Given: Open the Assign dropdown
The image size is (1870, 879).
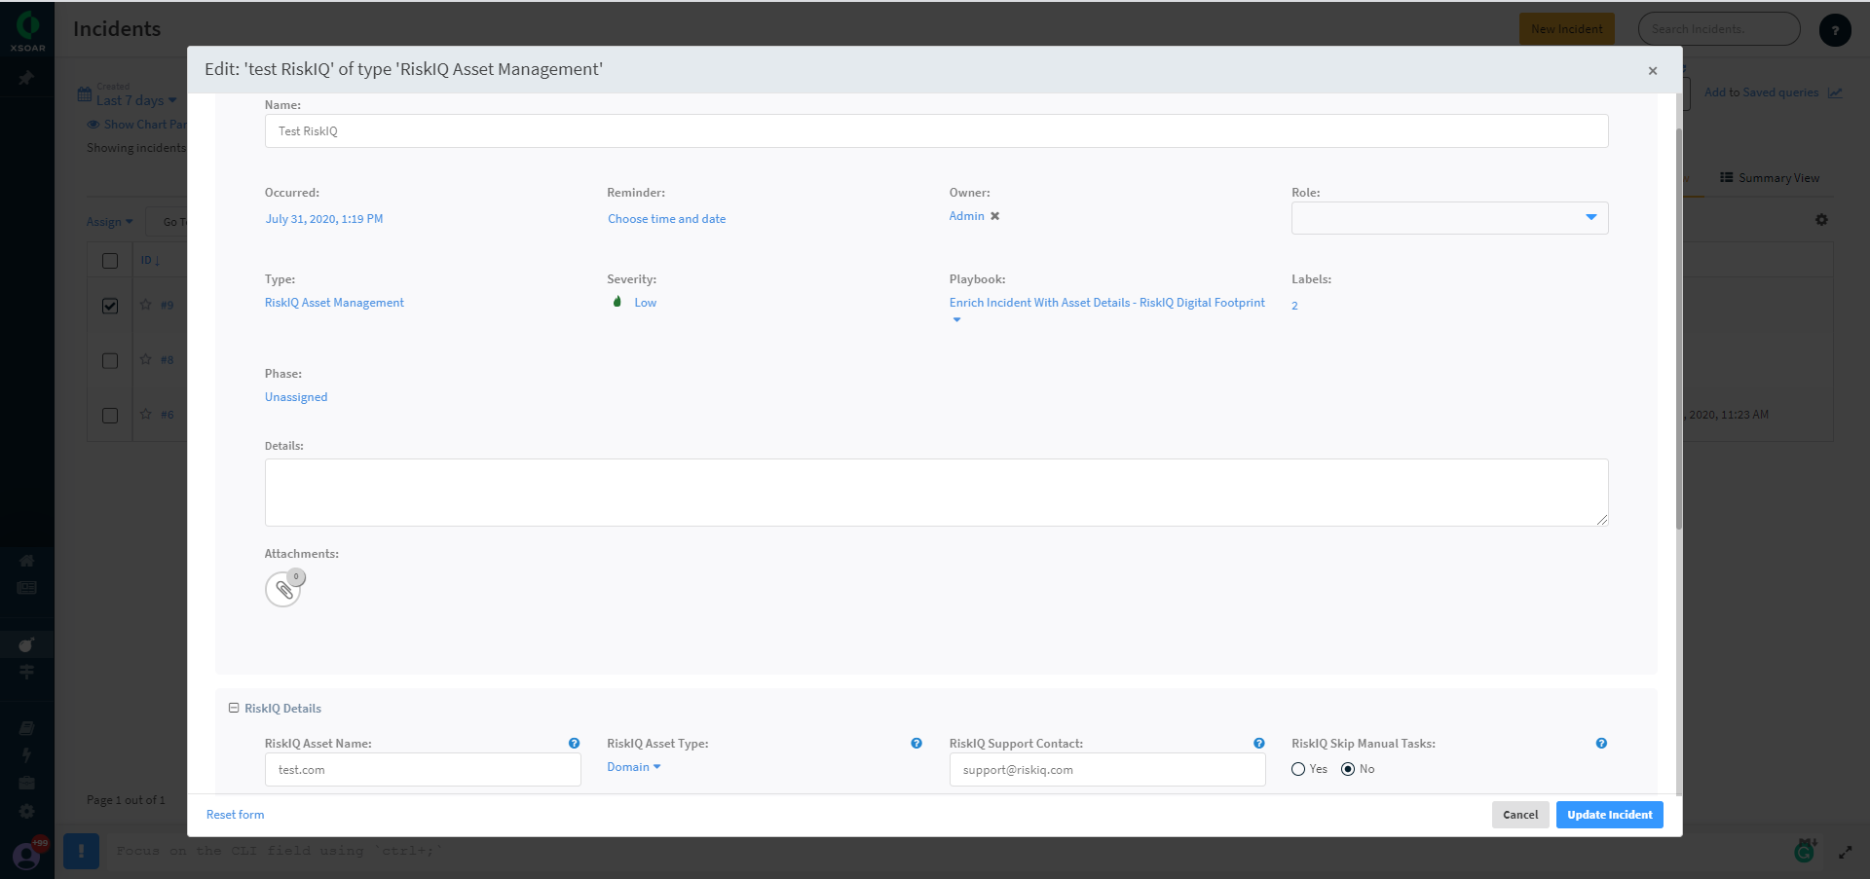Looking at the screenshot, I should [109, 222].
